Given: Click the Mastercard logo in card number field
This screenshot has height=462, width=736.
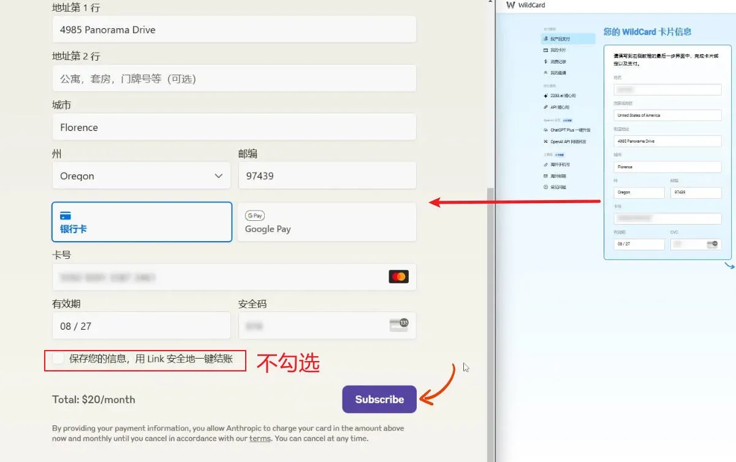Looking at the screenshot, I should [398, 277].
